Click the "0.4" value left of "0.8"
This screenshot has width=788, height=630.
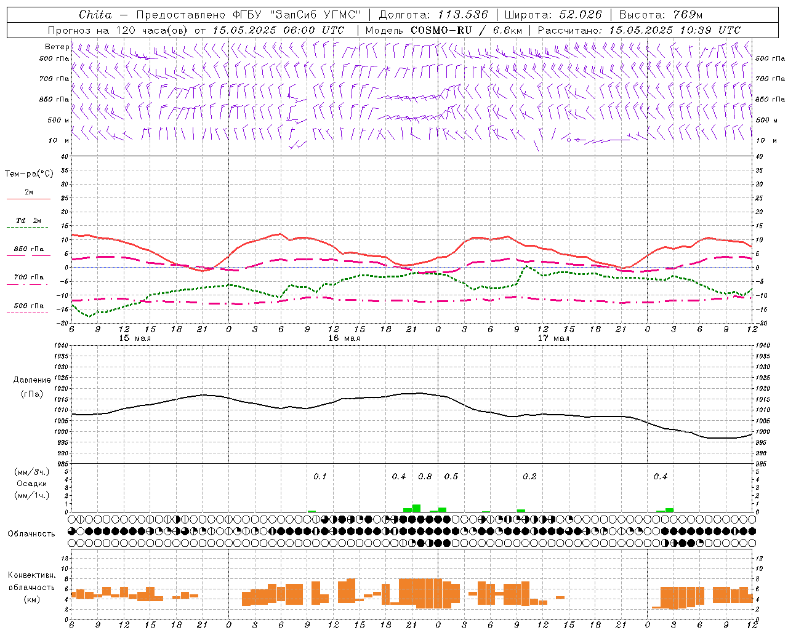(x=399, y=477)
